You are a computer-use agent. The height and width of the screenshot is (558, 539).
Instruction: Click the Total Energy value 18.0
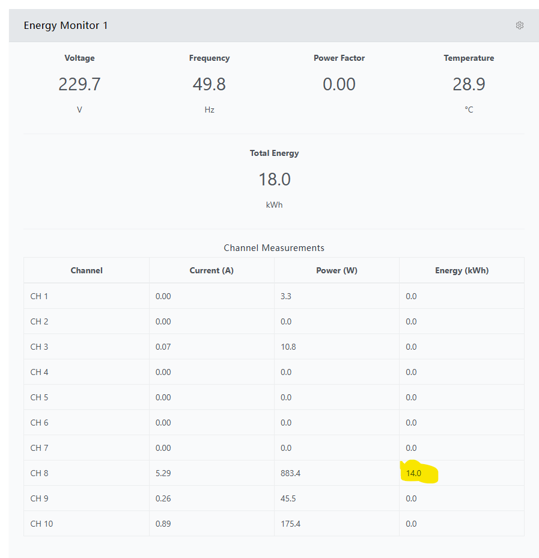click(x=274, y=179)
